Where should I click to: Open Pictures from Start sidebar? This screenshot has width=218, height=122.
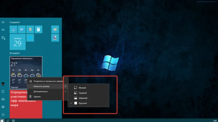[x=3, y=99]
